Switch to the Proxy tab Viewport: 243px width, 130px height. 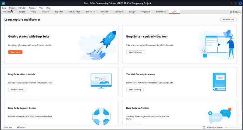coord(33,12)
